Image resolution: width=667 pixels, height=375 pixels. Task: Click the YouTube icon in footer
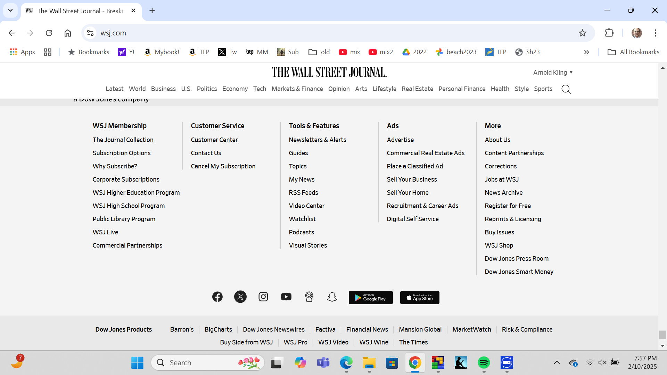tap(286, 297)
